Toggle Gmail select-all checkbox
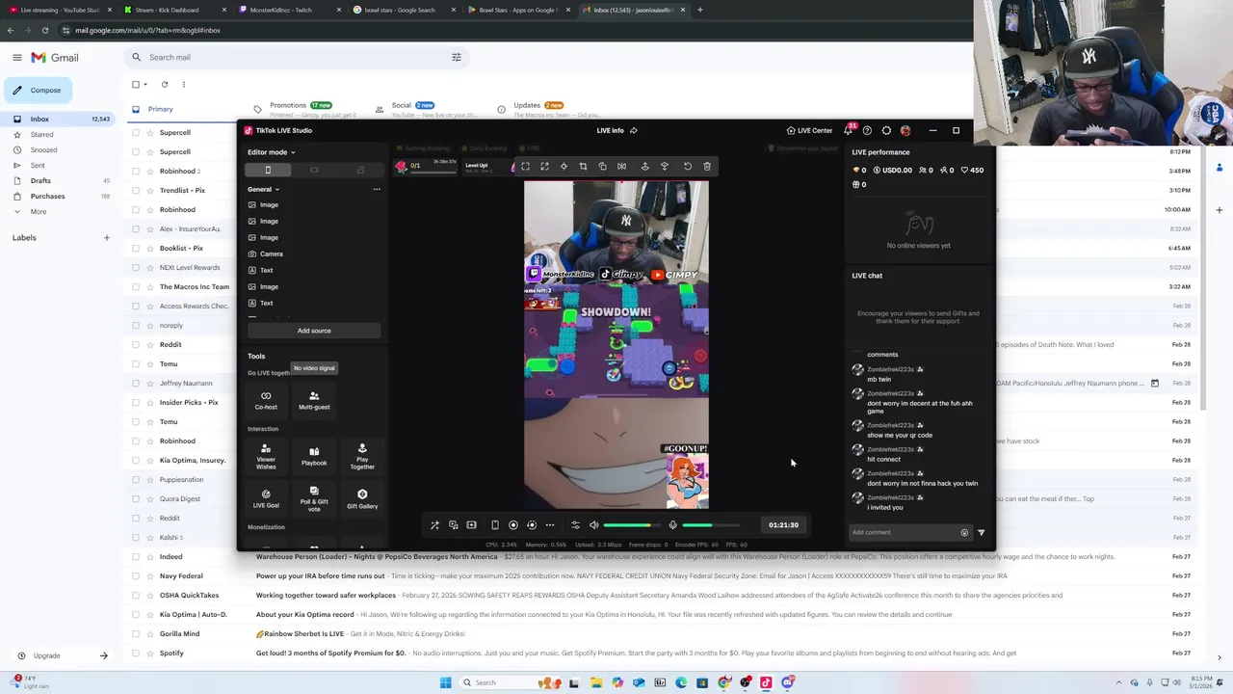The height and width of the screenshot is (694, 1233). click(136, 84)
